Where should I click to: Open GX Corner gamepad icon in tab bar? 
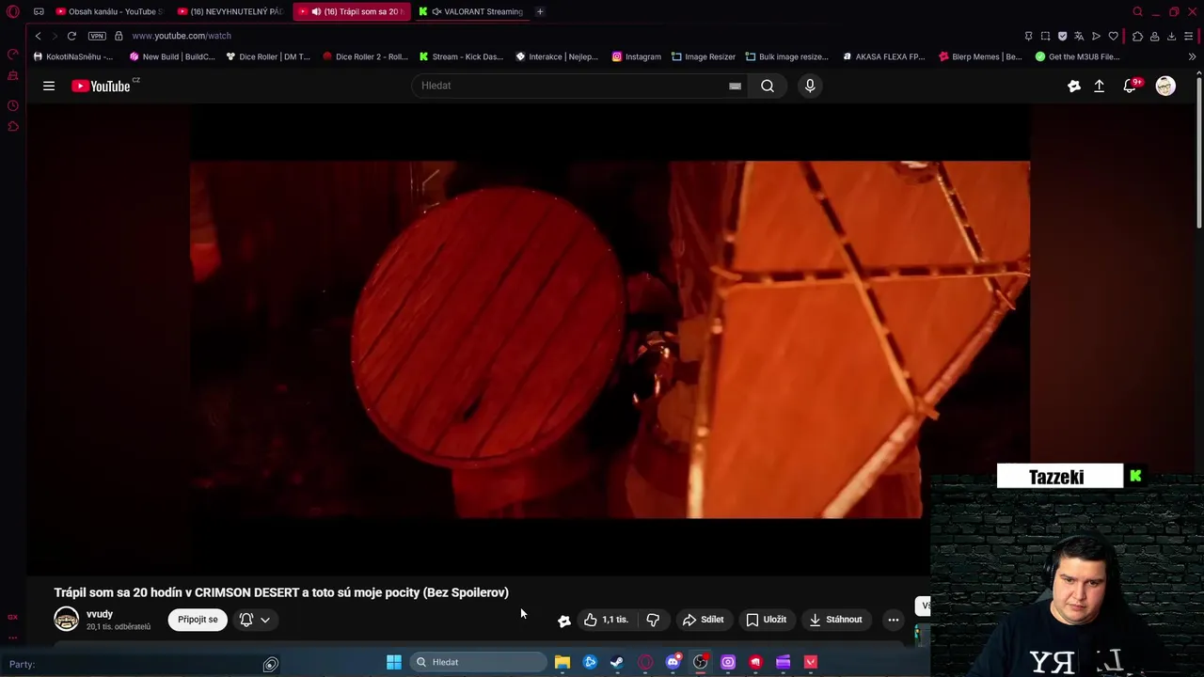(39, 11)
